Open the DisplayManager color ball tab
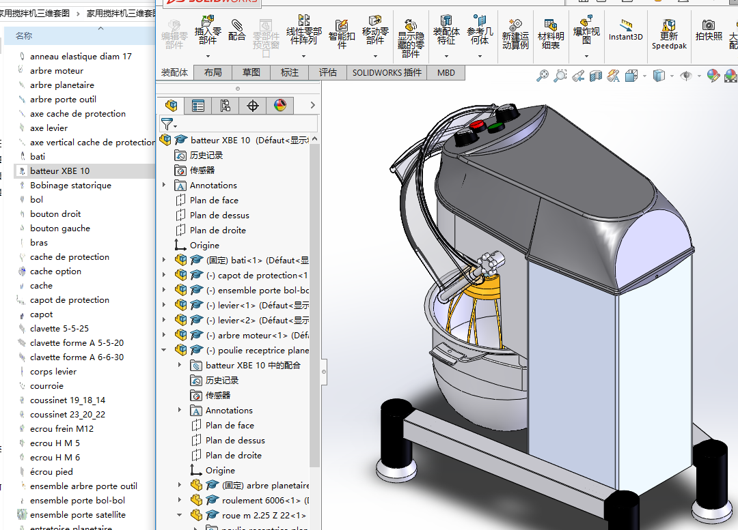Viewport: 738px width, 530px height. coord(280,105)
